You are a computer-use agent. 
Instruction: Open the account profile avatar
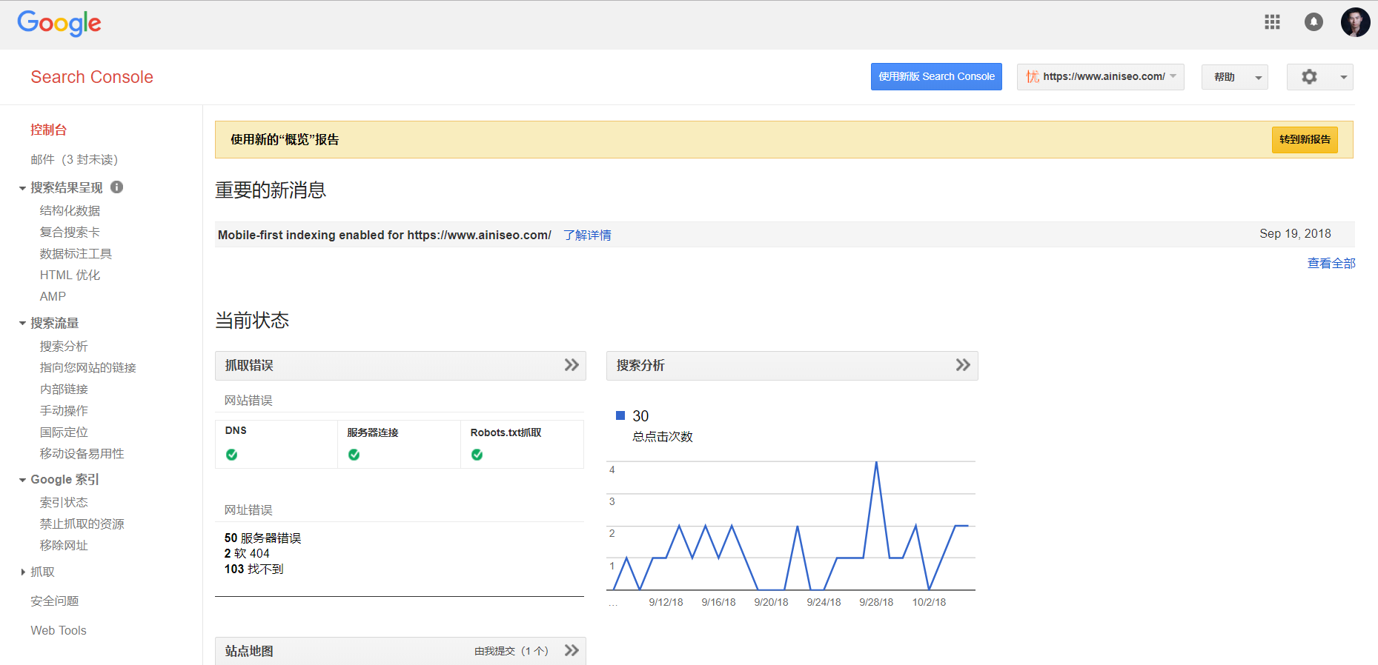1355,22
